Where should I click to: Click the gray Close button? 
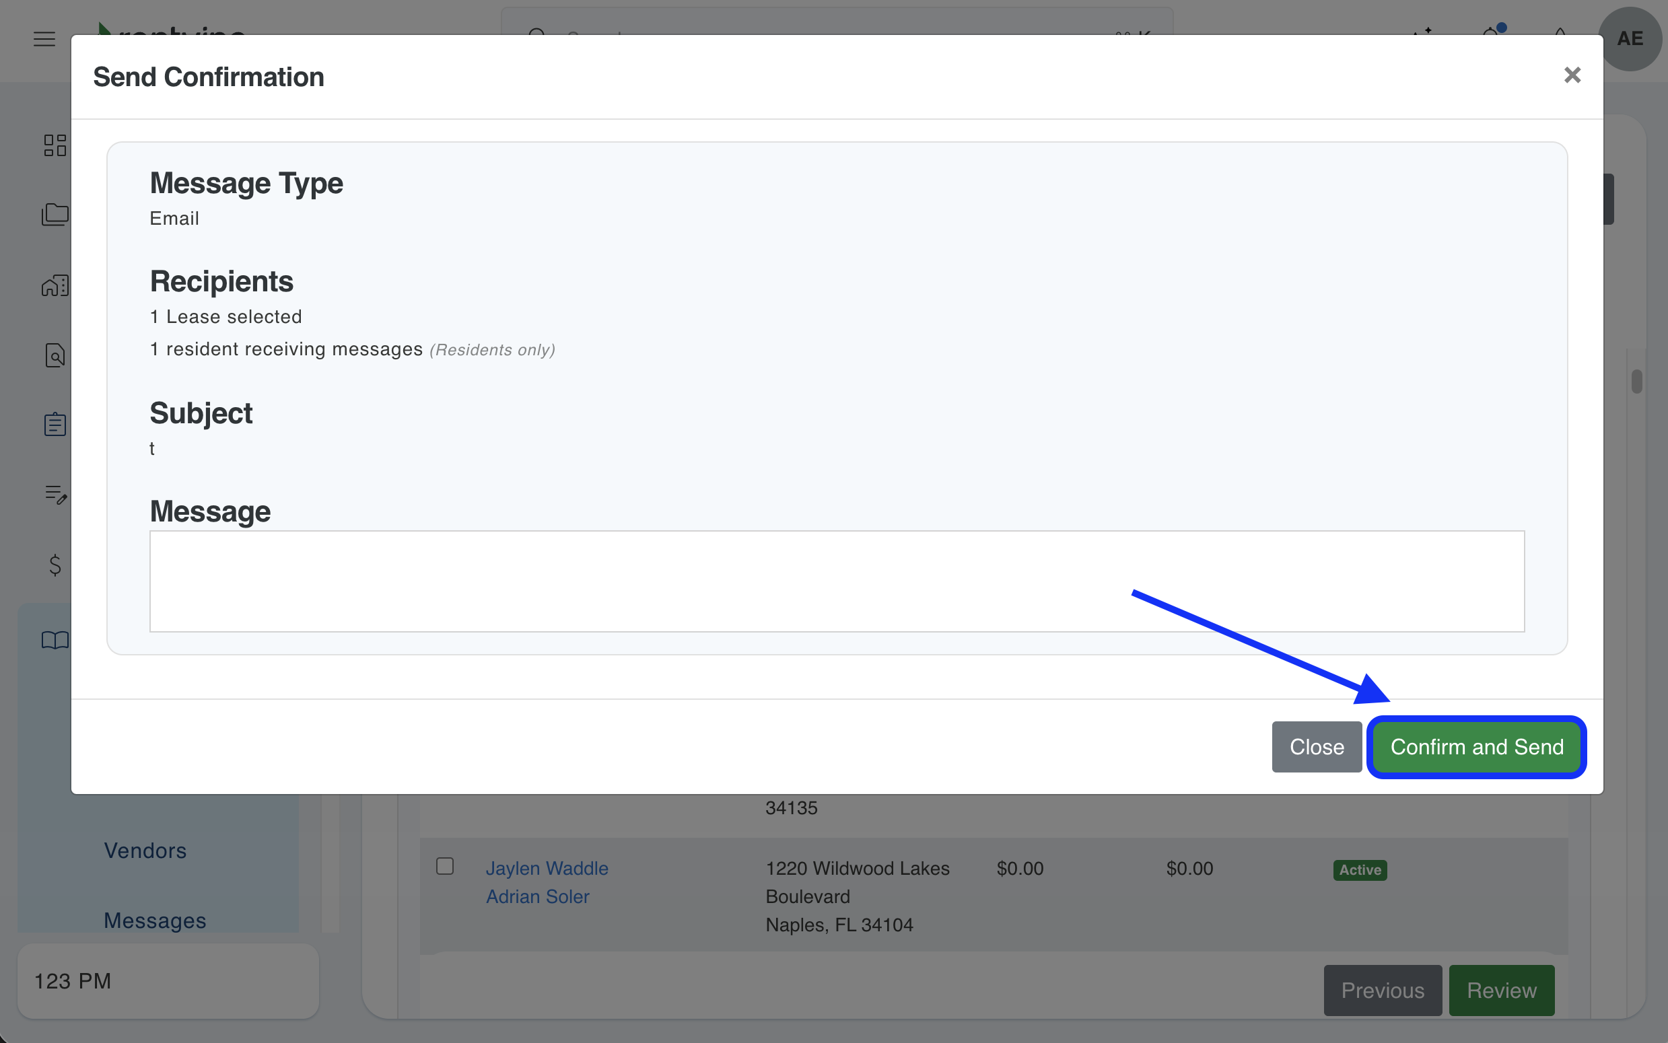coord(1316,747)
